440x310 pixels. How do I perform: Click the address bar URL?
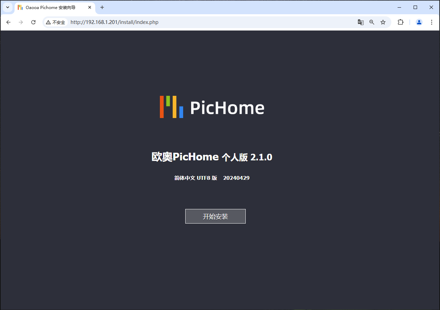coord(114,22)
